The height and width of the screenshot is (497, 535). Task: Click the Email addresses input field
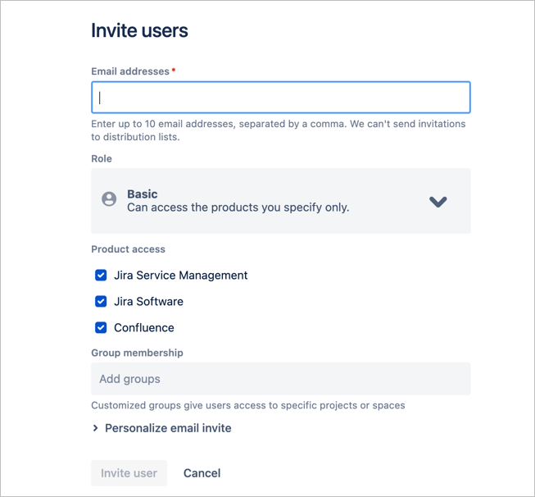[281, 98]
